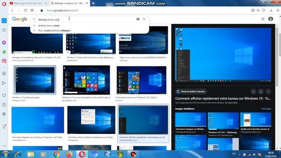Click the Google logo
Screen dimensions: 281x158
coord(20,19)
